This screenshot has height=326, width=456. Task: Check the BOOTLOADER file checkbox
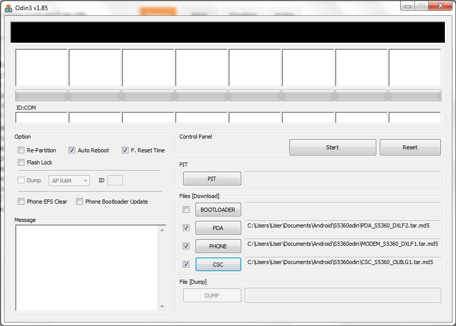pos(186,209)
